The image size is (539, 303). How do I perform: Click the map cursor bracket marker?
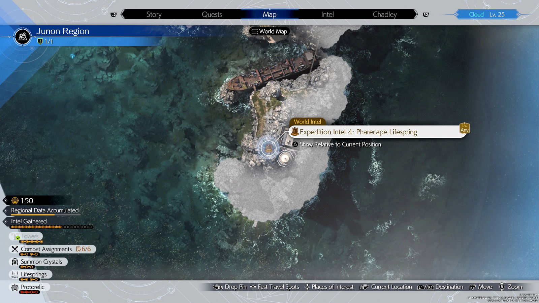click(x=72, y=56)
